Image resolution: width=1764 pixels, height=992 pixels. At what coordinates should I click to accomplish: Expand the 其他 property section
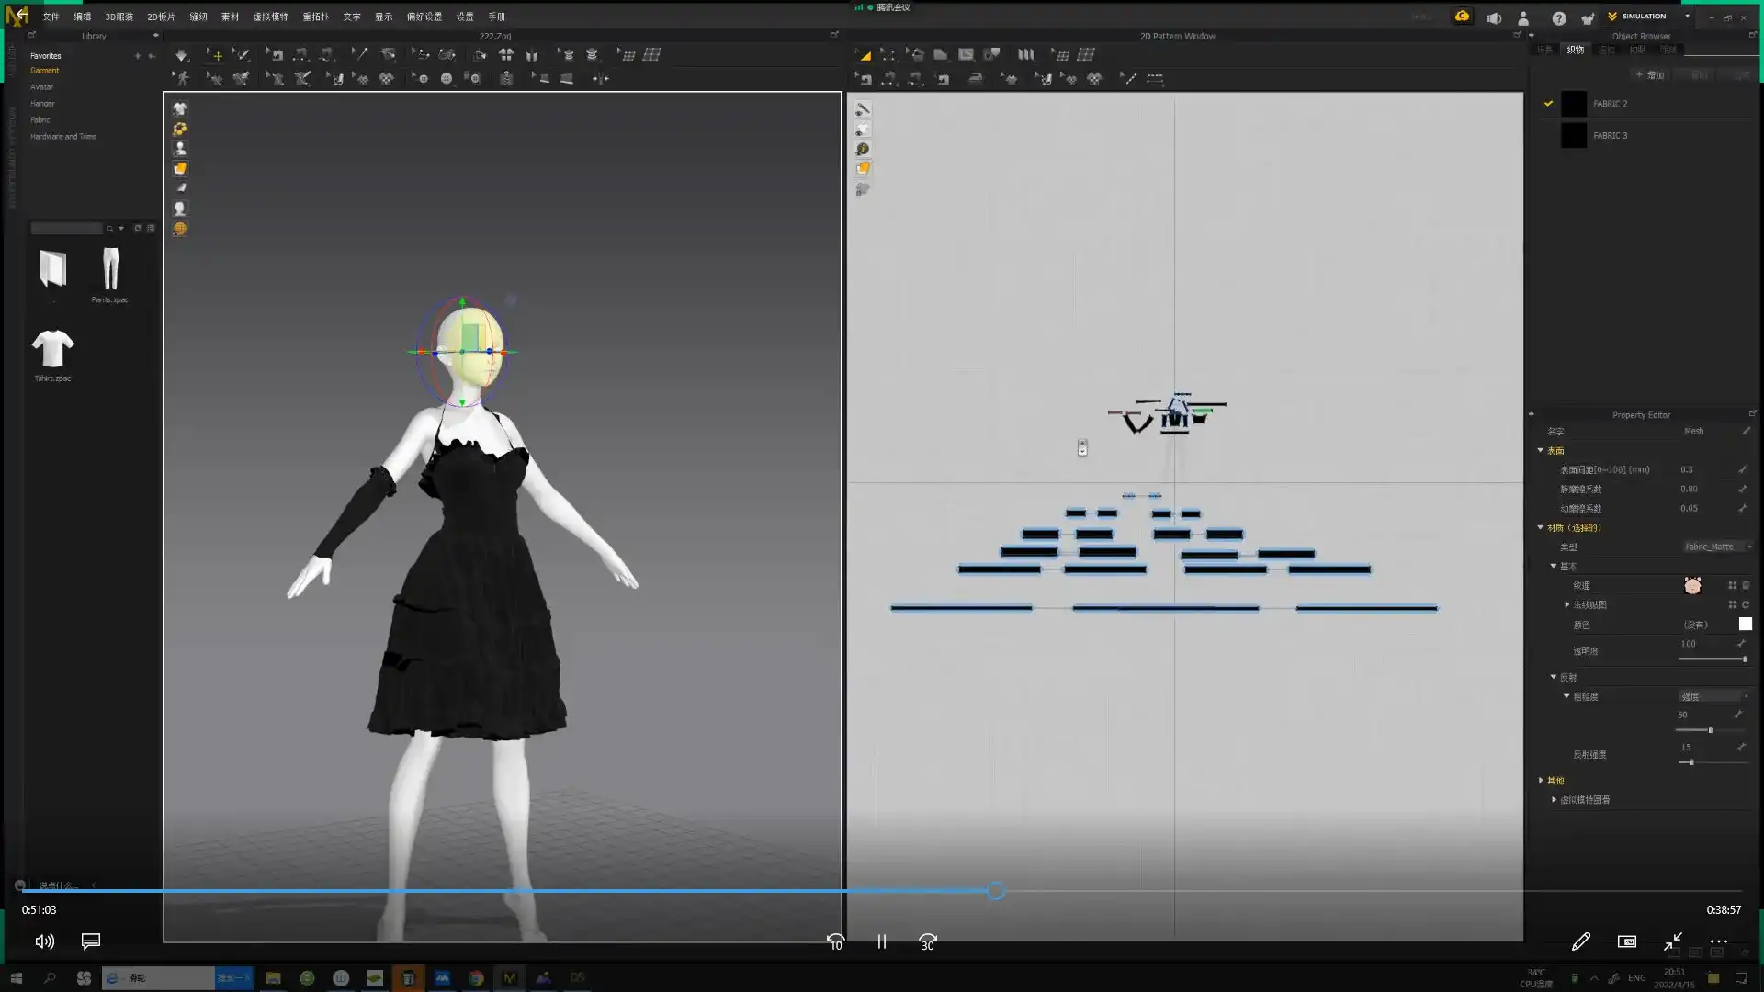click(1541, 781)
